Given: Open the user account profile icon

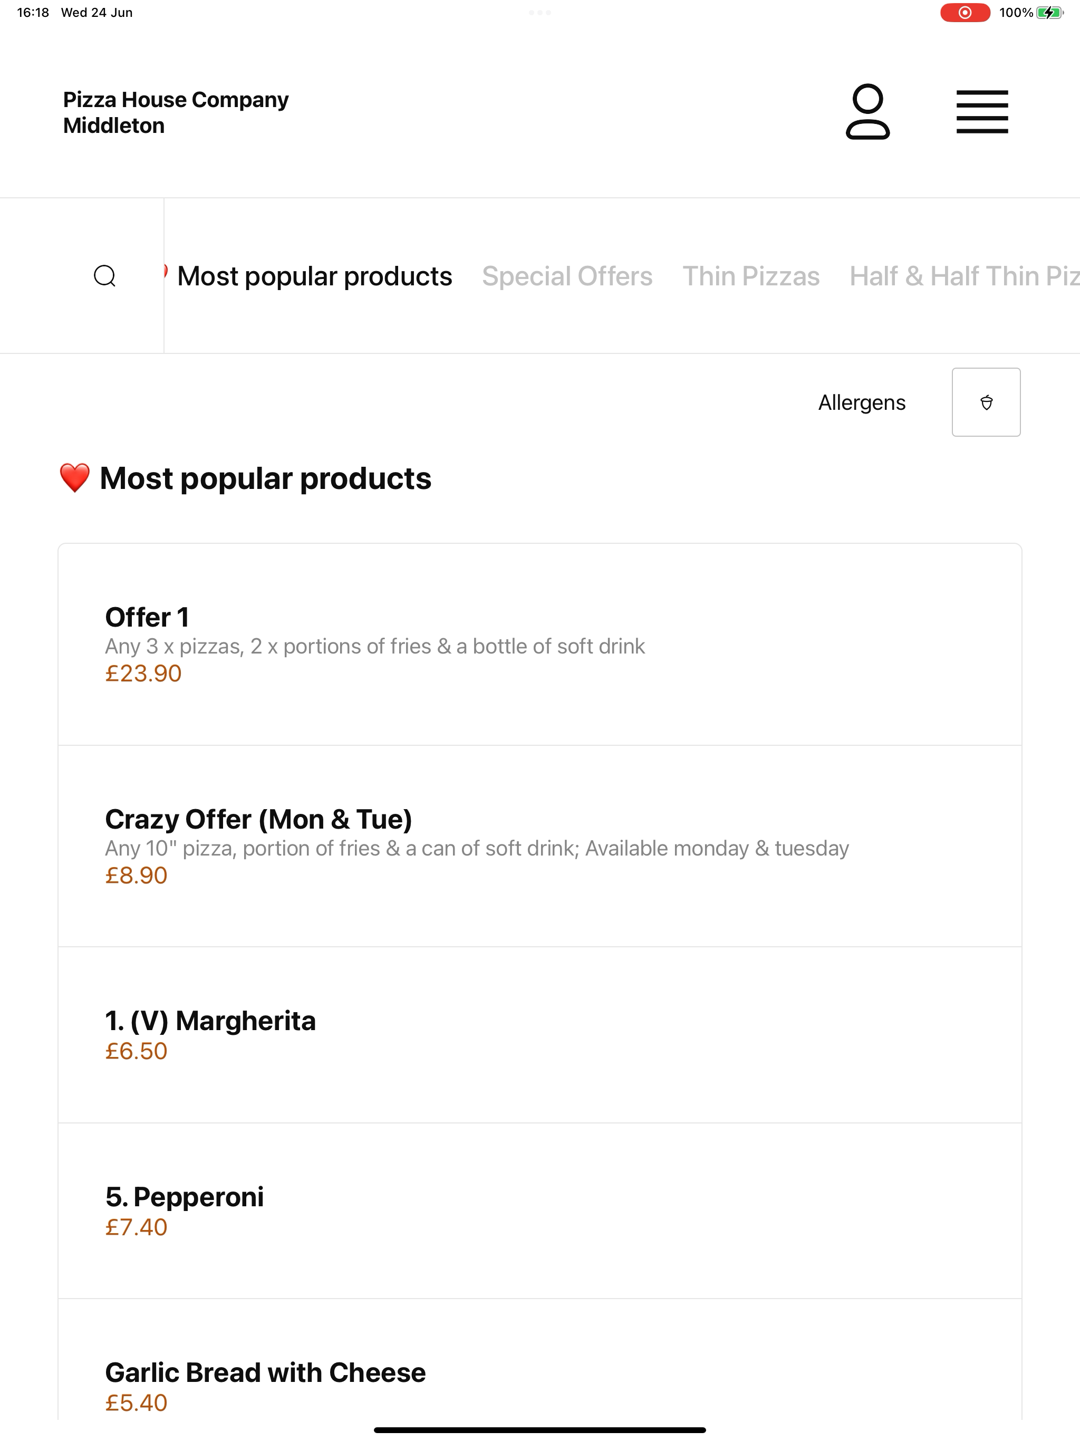Looking at the screenshot, I should 867,111.
